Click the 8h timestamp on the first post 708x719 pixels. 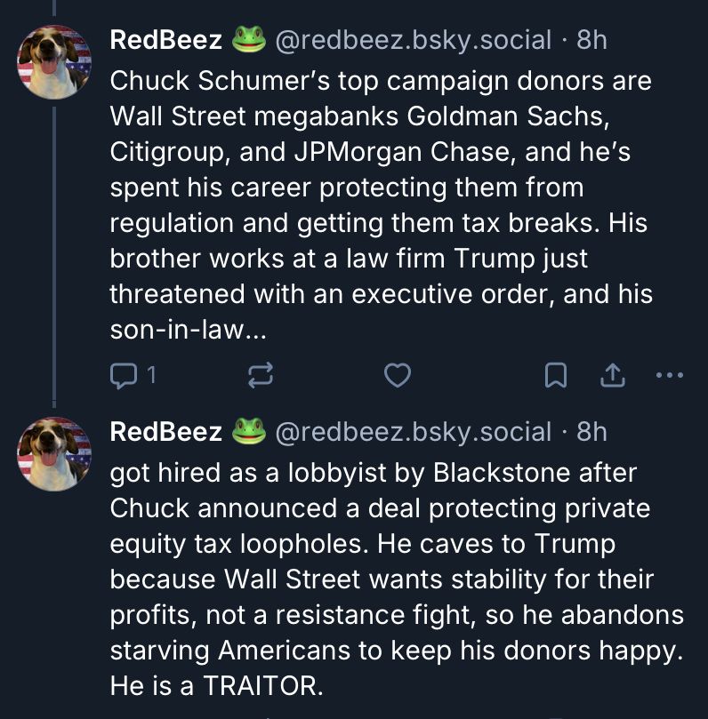click(591, 39)
